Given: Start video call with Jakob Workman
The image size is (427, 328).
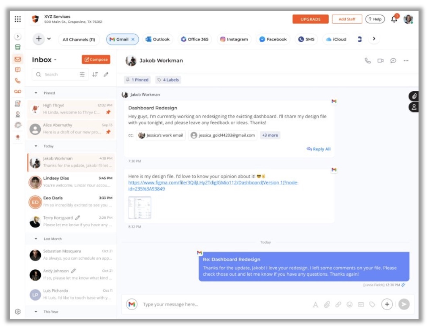Looking at the screenshot, I should 380,61.
